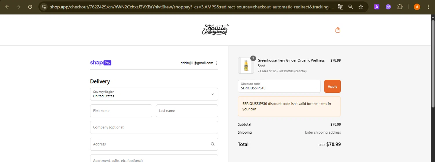This screenshot has width=435, height=162.
Task: Click the Address input field
Action: 154,144
